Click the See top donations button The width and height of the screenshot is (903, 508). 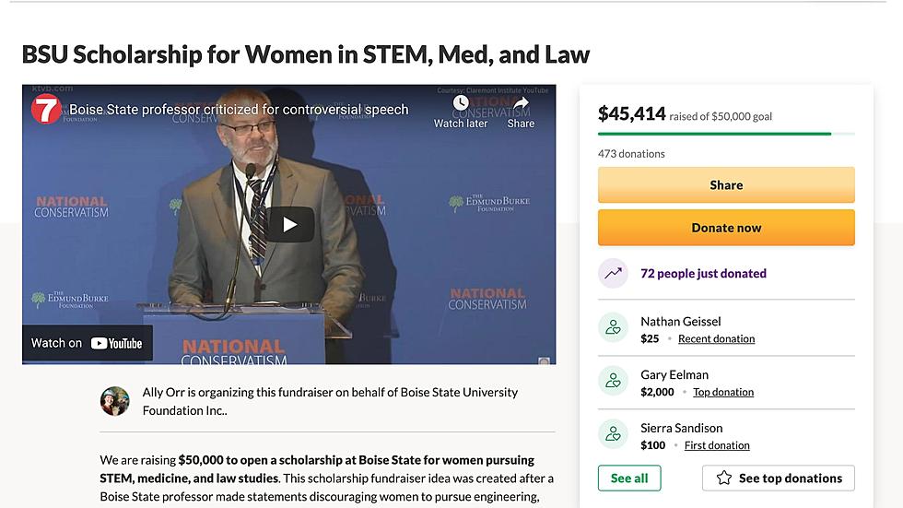pyautogui.click(x=779, y=478)
